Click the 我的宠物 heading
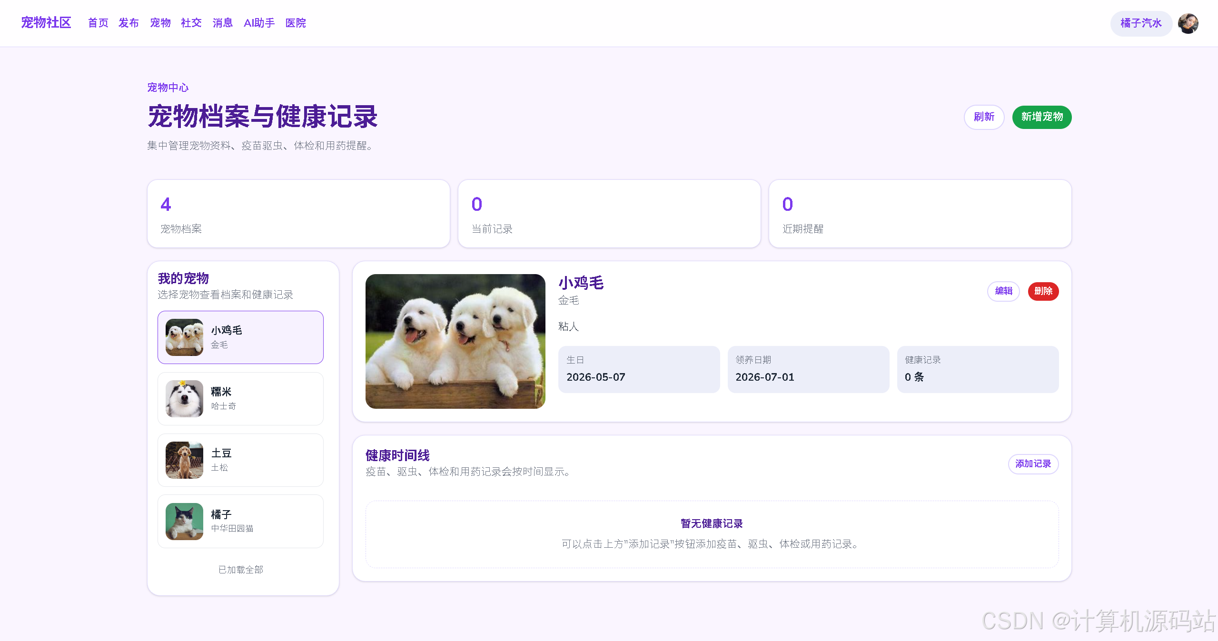The image size is (1218, 641). [183, 278]
